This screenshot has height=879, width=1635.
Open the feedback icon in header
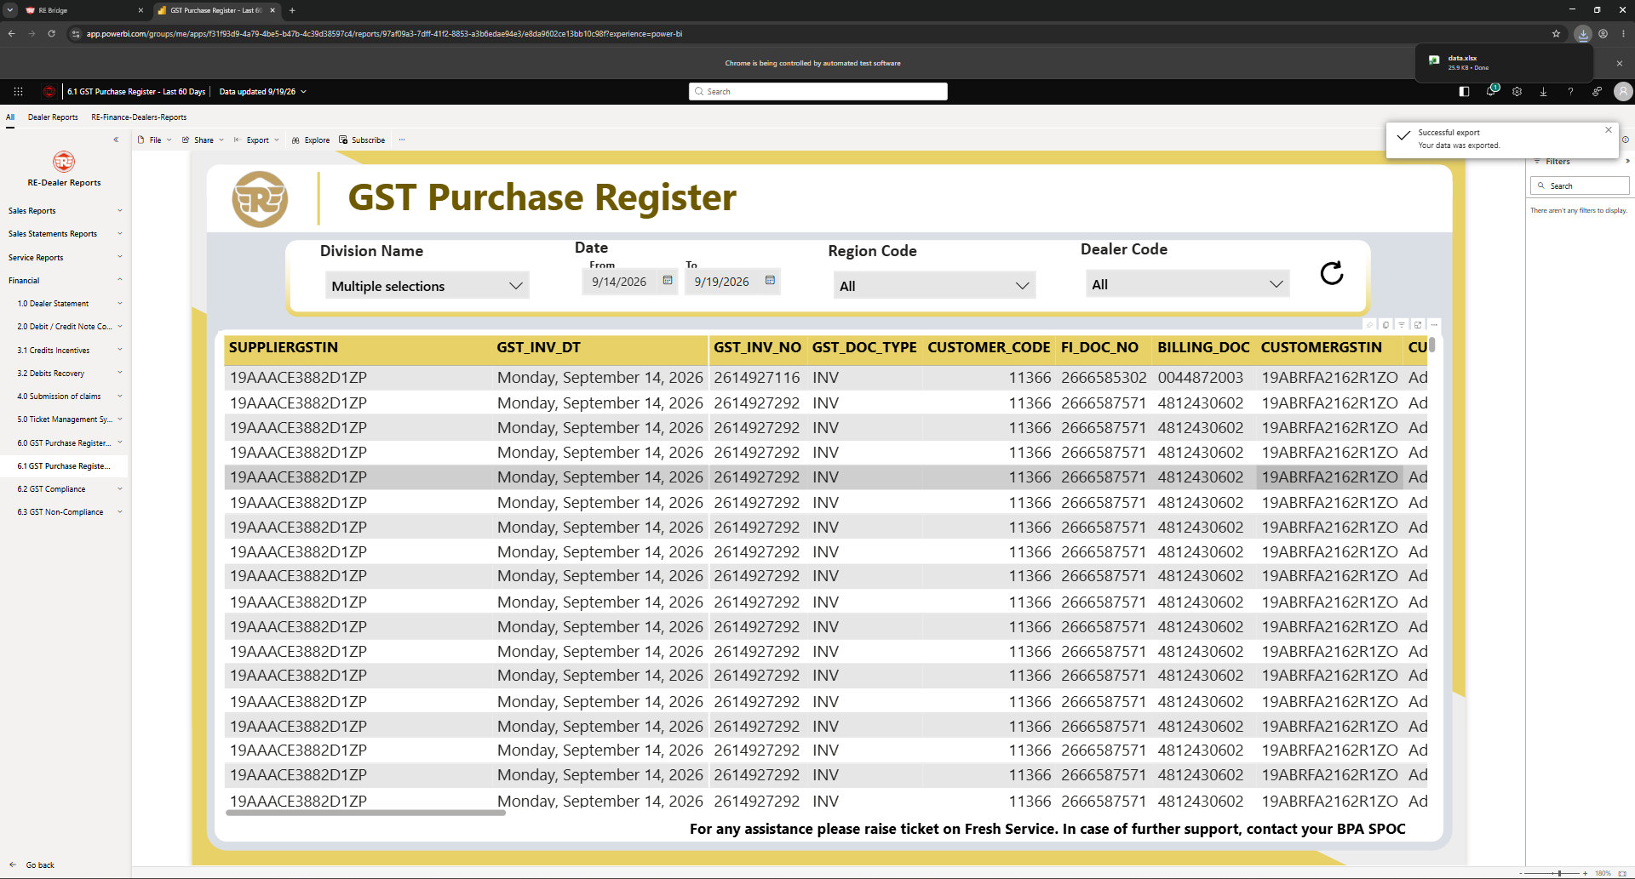[x=1597, y=91]
